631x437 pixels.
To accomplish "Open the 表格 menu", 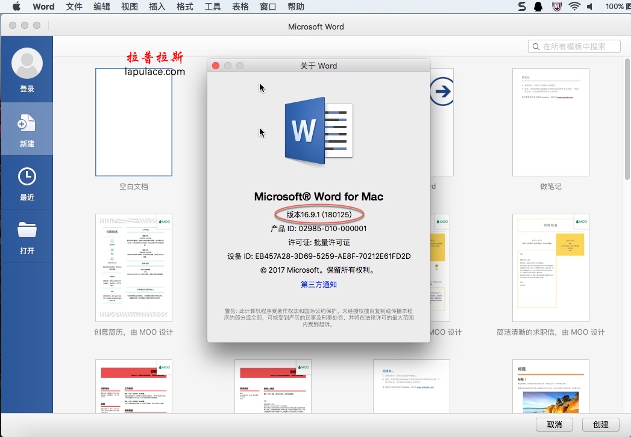I will [240, 7].
